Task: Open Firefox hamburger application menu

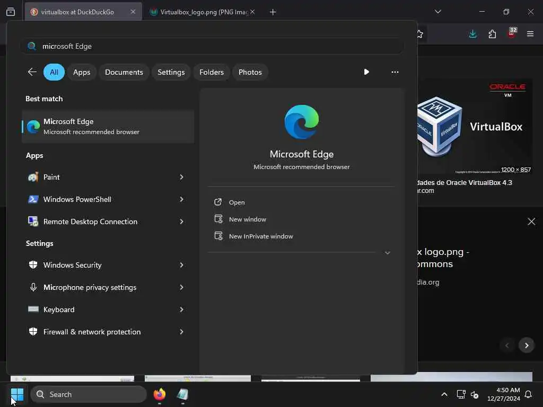Action: pos(530,34)
